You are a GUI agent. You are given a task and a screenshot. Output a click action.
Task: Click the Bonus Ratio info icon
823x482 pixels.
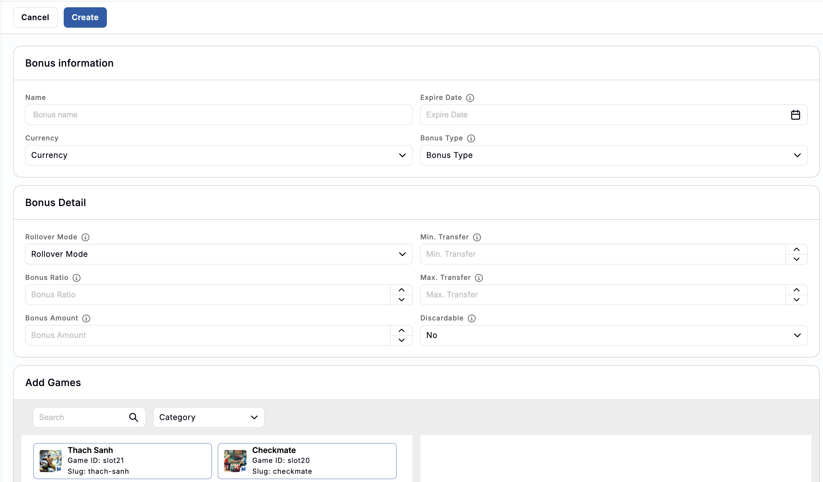coord(77,278)
